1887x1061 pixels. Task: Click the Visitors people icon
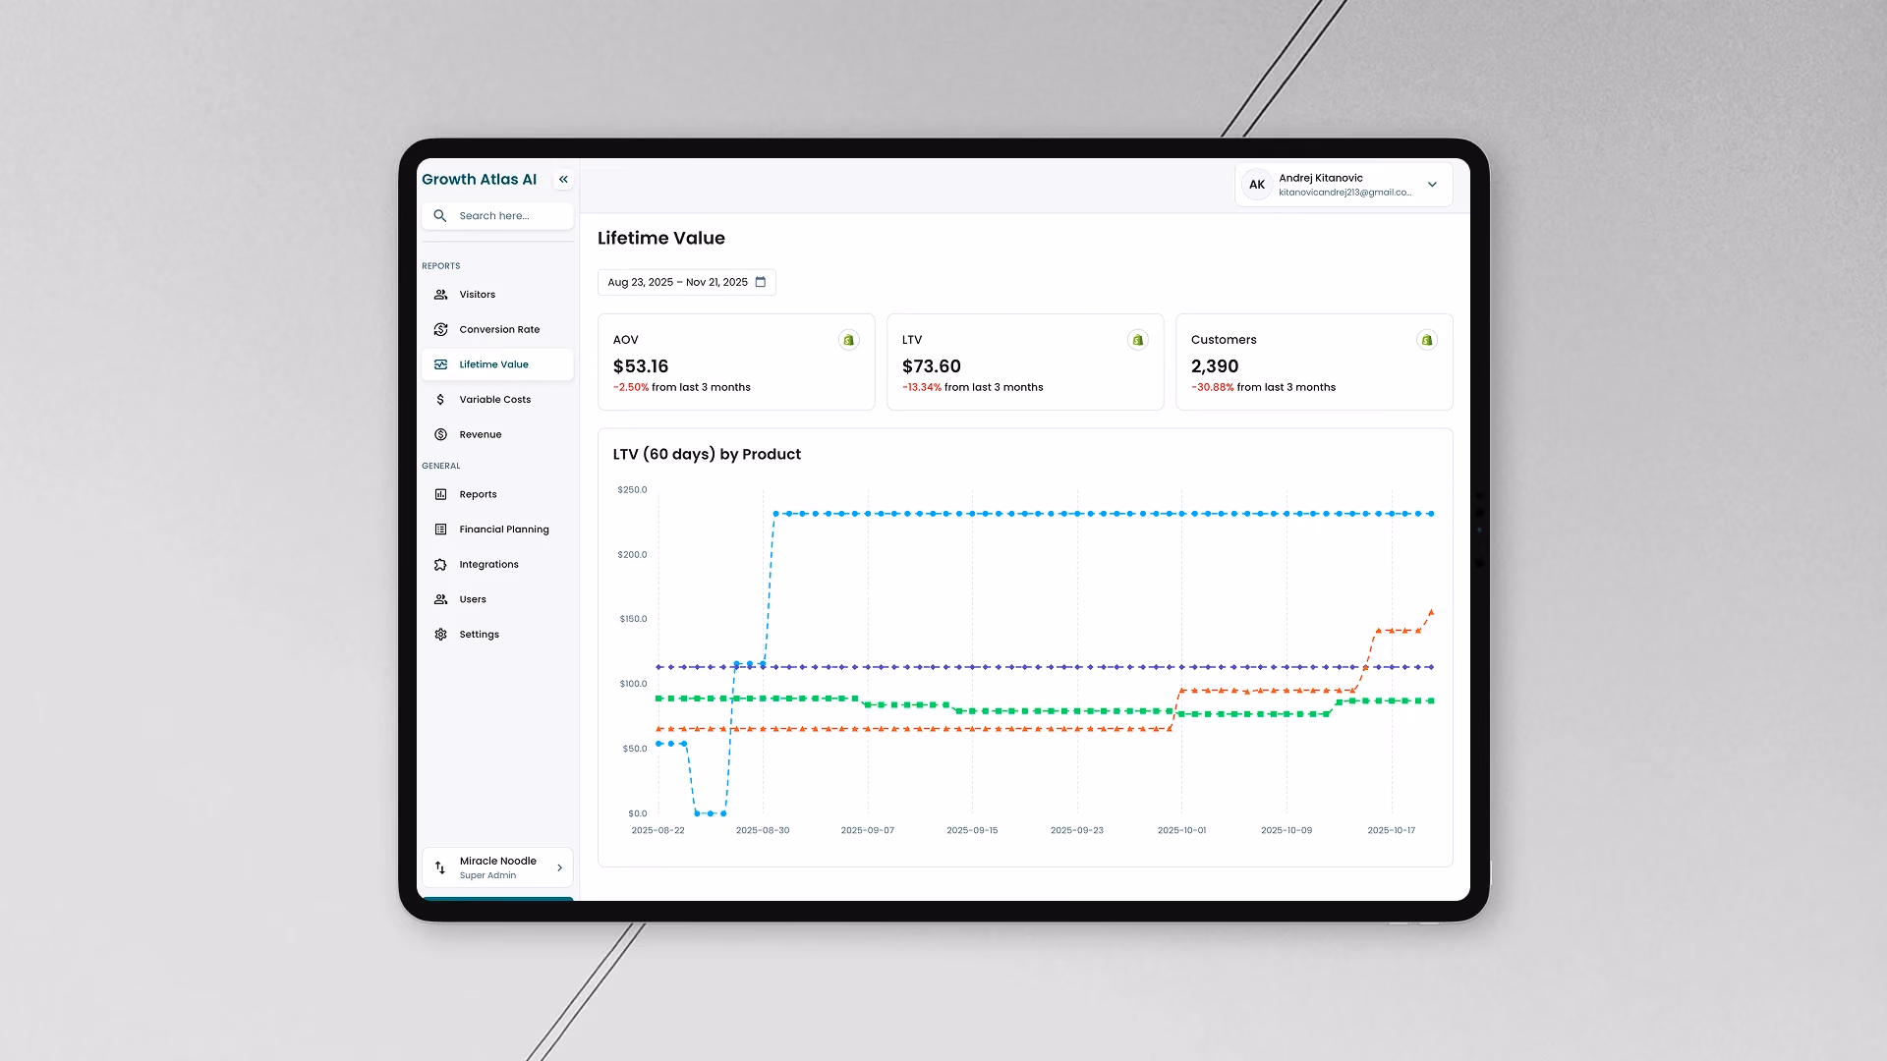click(440, 295)
